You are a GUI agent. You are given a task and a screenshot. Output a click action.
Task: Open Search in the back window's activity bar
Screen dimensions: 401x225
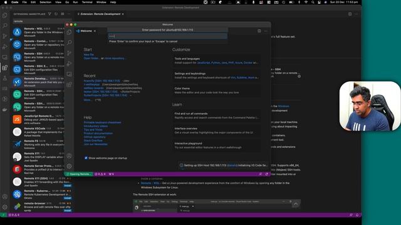tap(5, 26)
